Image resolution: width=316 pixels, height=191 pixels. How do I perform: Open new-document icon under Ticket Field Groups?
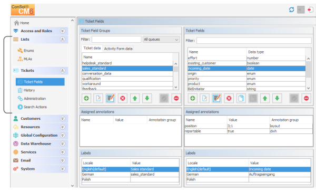98,98
